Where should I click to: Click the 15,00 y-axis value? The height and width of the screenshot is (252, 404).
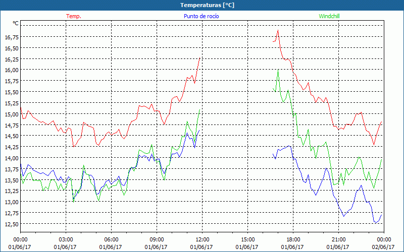coord(12,114)
